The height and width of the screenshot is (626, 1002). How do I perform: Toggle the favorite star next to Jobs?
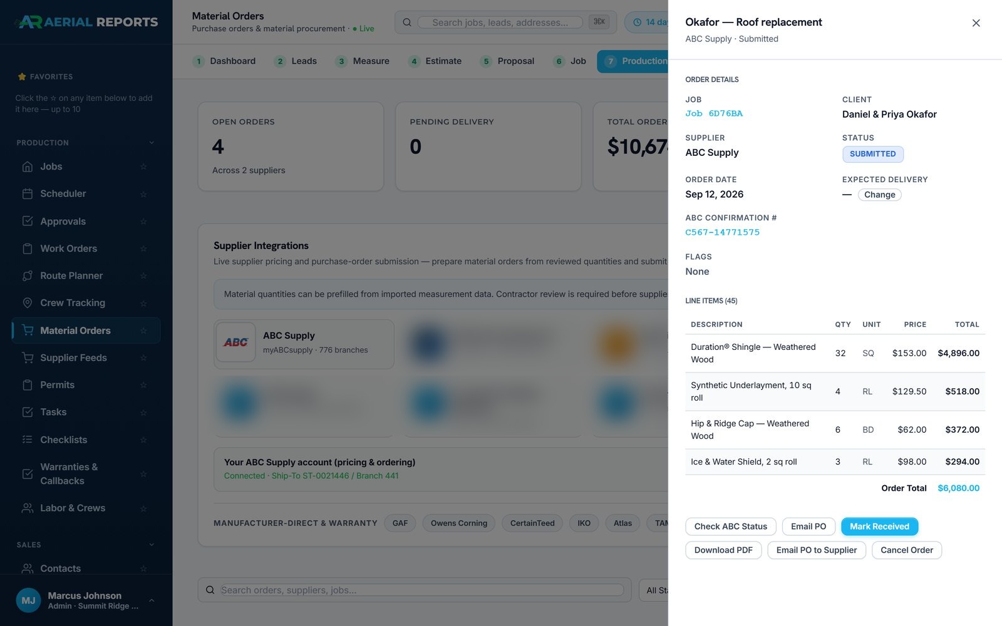coord(143,167)
